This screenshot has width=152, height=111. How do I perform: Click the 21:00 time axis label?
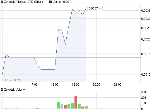(x=118, y=85)
